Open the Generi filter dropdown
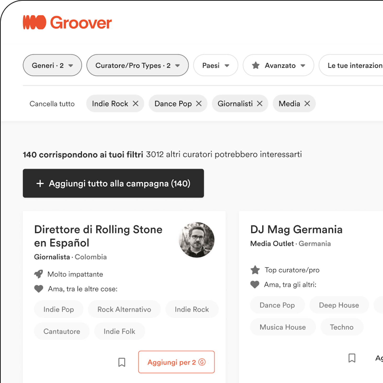Viewport: 383px width, 383px height. [x=52, y=65]
